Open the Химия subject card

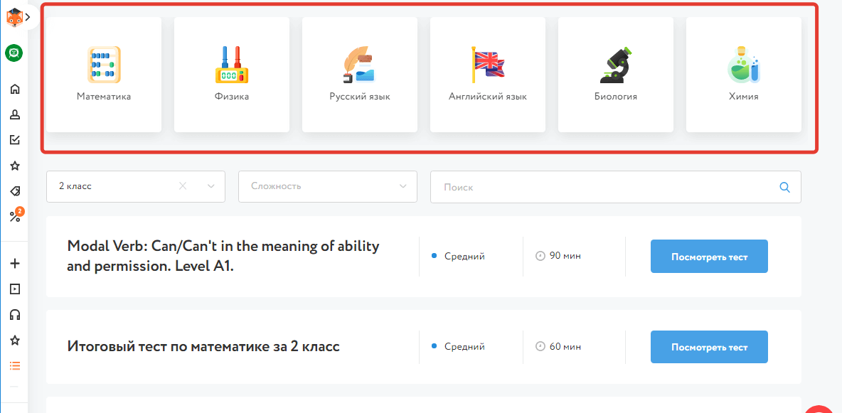coord(744,75)
